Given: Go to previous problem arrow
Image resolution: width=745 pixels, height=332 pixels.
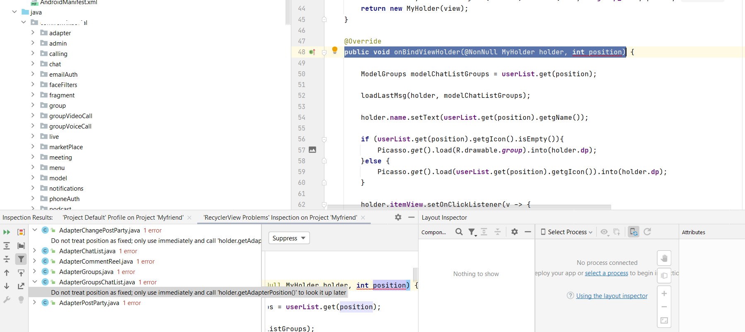Looking at the screenshot, I should pyautogui.click(x=7, y=273).
